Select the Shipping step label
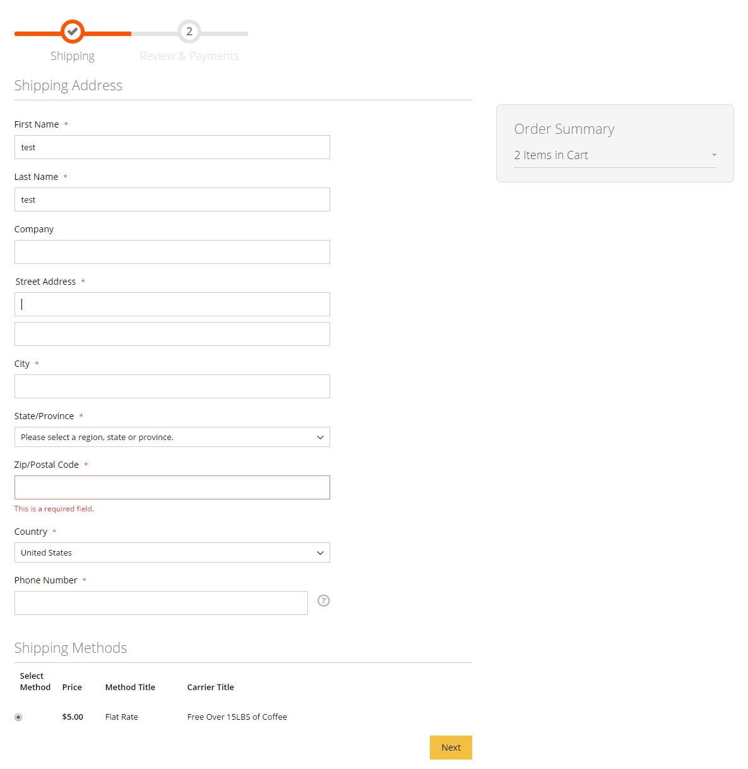This screenshot has width=748, height=769. 73,56
